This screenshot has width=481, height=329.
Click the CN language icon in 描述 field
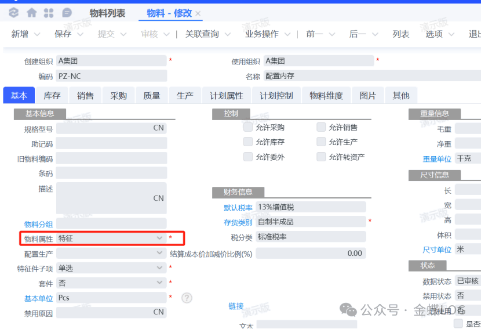click(x=158, y=198)
